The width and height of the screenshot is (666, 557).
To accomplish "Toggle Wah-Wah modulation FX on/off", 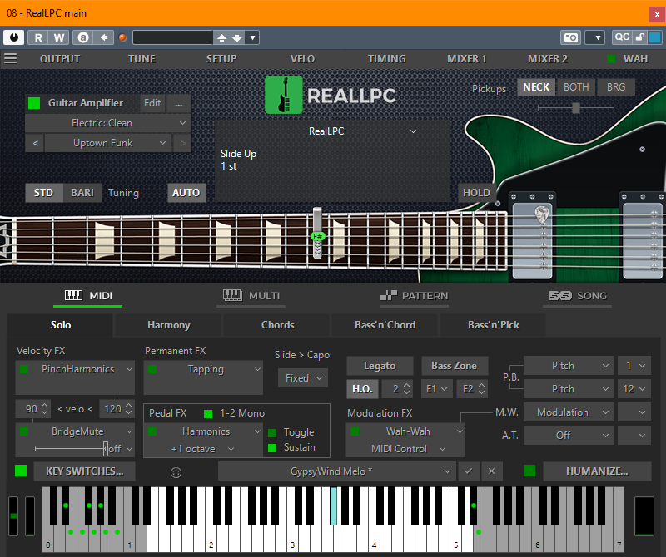I will (355, 431).
